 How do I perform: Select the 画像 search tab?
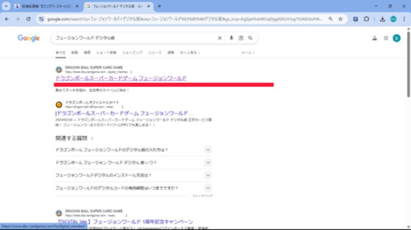pyautogui.click(x=87, y=53)
